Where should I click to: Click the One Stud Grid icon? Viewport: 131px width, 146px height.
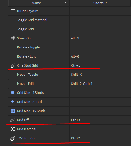pos(13,66)
